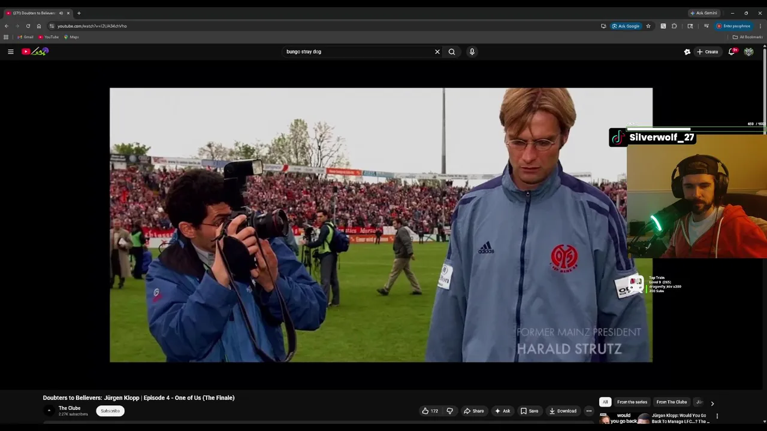Open the extensions puzzle icon

coord(674,26)
